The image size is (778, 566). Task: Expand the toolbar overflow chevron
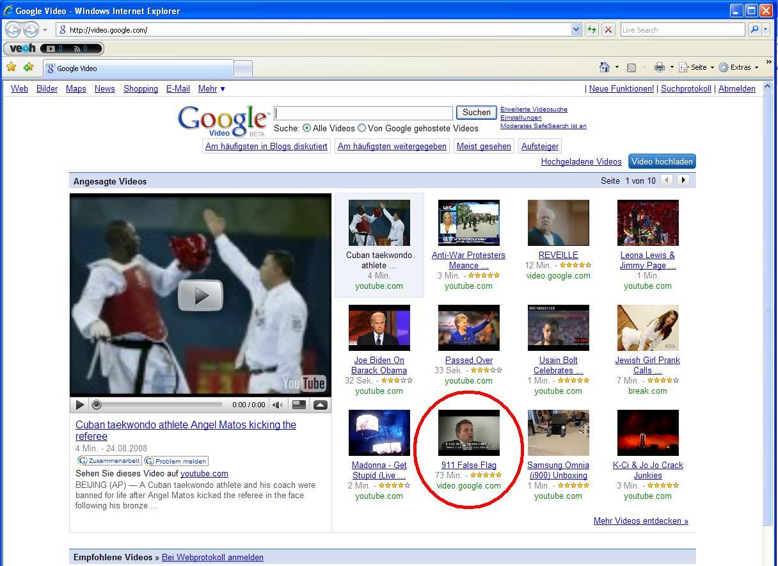pyautogui.click(x=768, y=62)
